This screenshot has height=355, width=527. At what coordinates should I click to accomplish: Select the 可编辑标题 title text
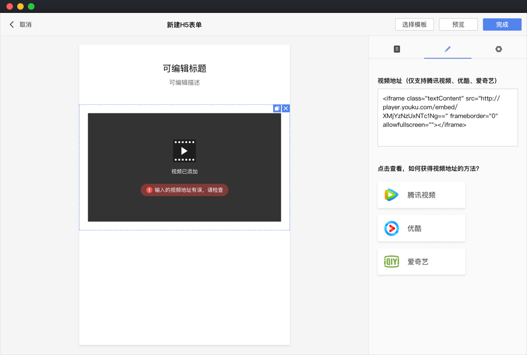click(x=184, y=68)
